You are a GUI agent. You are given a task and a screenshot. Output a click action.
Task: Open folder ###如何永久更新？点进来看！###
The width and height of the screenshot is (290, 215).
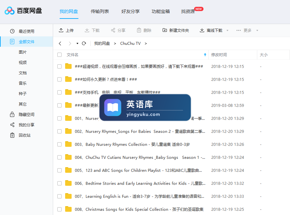coord(106,79)
